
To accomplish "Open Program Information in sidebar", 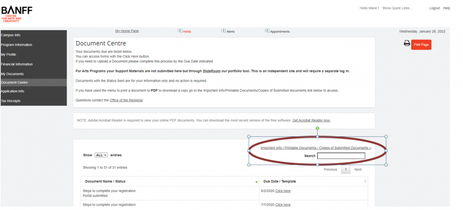I will click(x=33, y=45).
